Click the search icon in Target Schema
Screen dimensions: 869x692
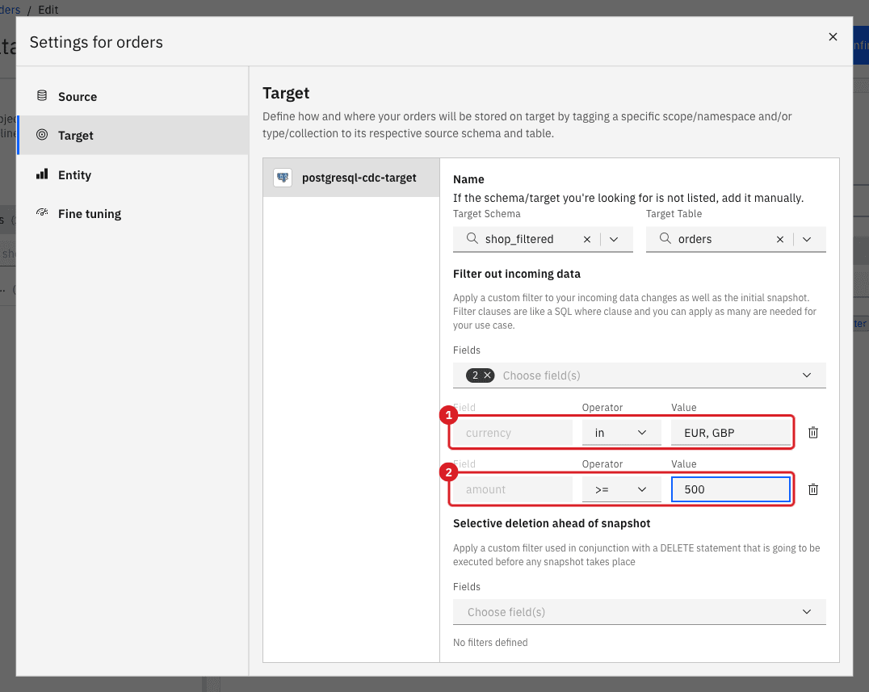pos(472,238)
